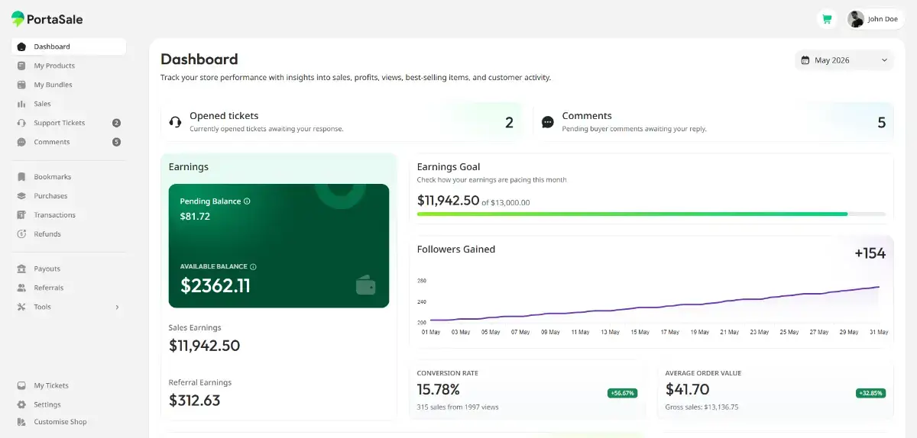The image size is (917, 438).
Task: Expand the Tools submenu chevron
Action: [x=117, y=307]
